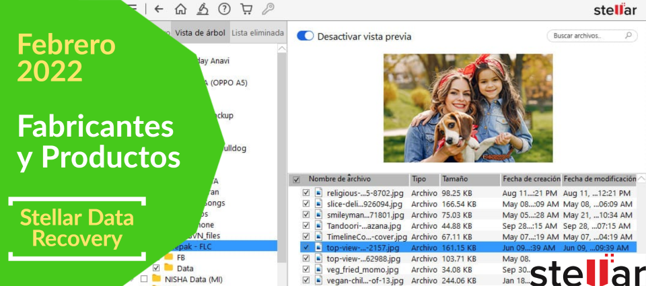
Task: Select file name Tandoori-...azana.jpg
Action: point(363,226)
